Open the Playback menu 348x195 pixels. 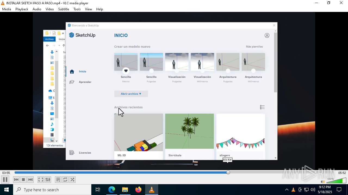[22, 9]
